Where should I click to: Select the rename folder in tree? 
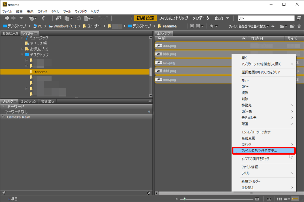point(75,72)
